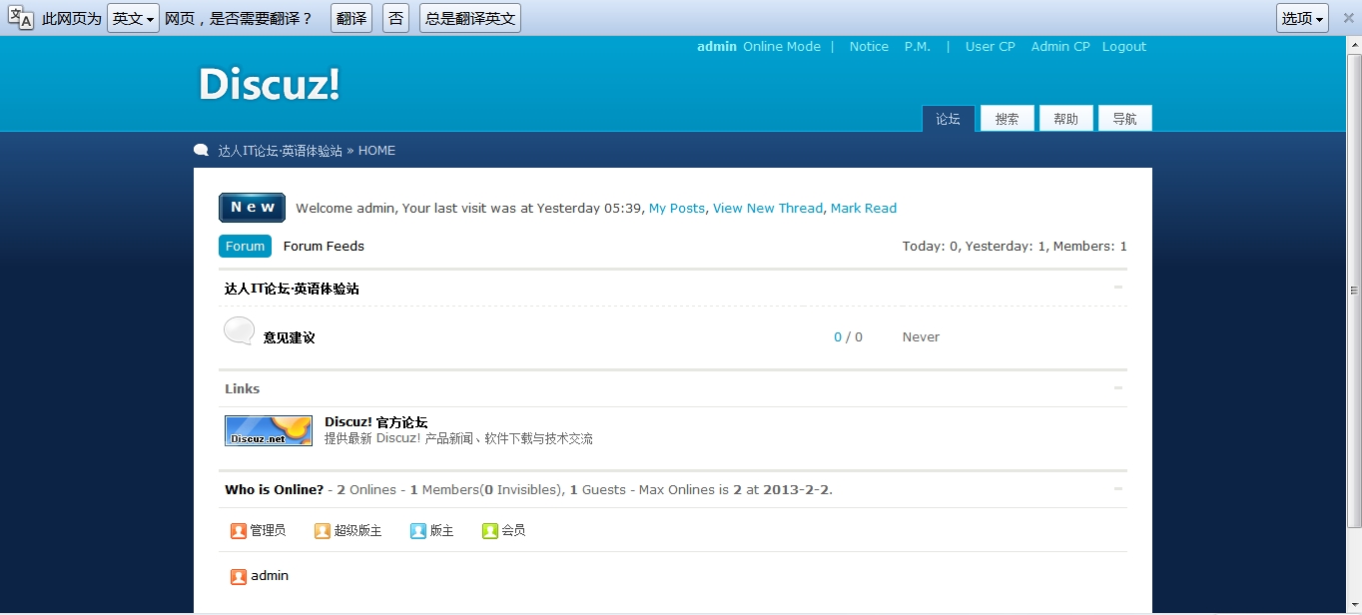Click the 0 thread count link

pyautogui.click(x=838, y=337)
